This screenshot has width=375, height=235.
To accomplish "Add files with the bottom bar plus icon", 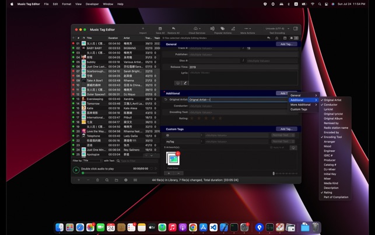I will coord(79,180).
